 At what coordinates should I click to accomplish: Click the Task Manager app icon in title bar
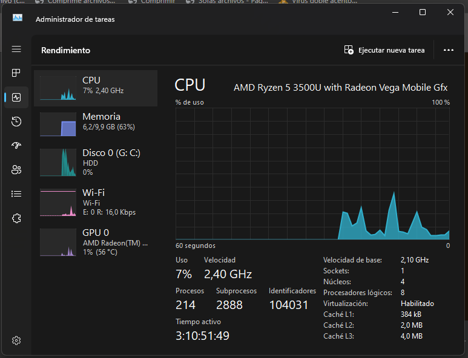point(18,19)
